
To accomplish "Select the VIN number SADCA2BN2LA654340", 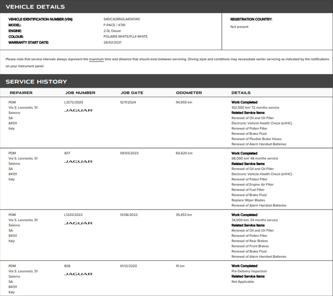I will tap(121, 19).
